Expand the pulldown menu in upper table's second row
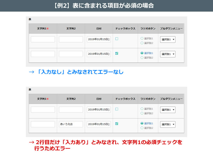The width and height of the screenshot is (213, 158). tap(168, 54)
